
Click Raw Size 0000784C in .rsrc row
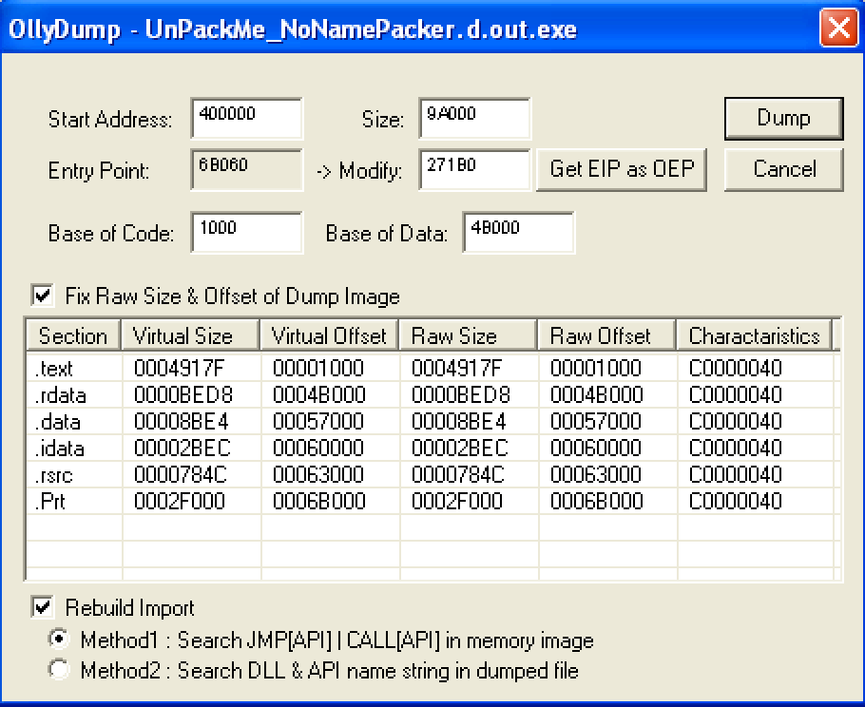pyautogui.click(x=458, y=474)
